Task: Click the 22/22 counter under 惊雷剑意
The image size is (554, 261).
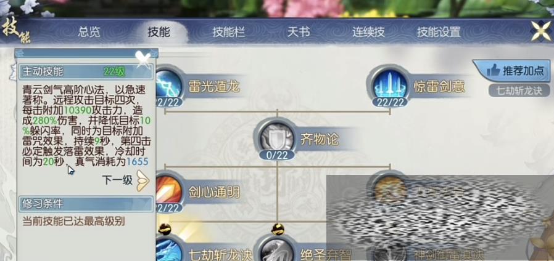Action: 390,102
